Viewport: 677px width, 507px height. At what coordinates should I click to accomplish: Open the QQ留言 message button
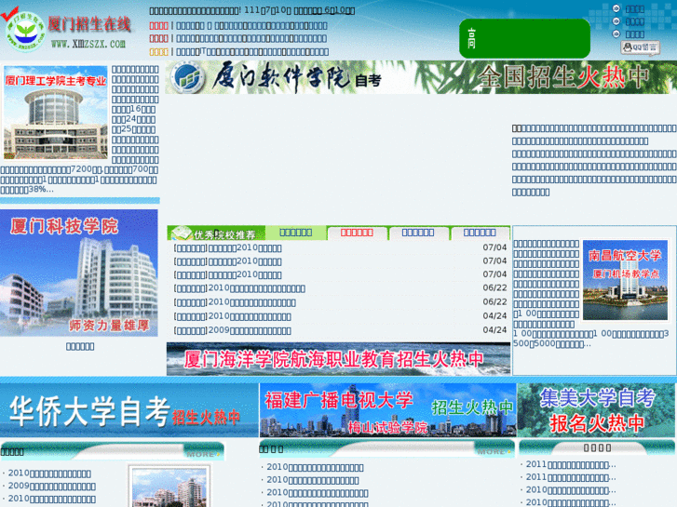[641, 47]
